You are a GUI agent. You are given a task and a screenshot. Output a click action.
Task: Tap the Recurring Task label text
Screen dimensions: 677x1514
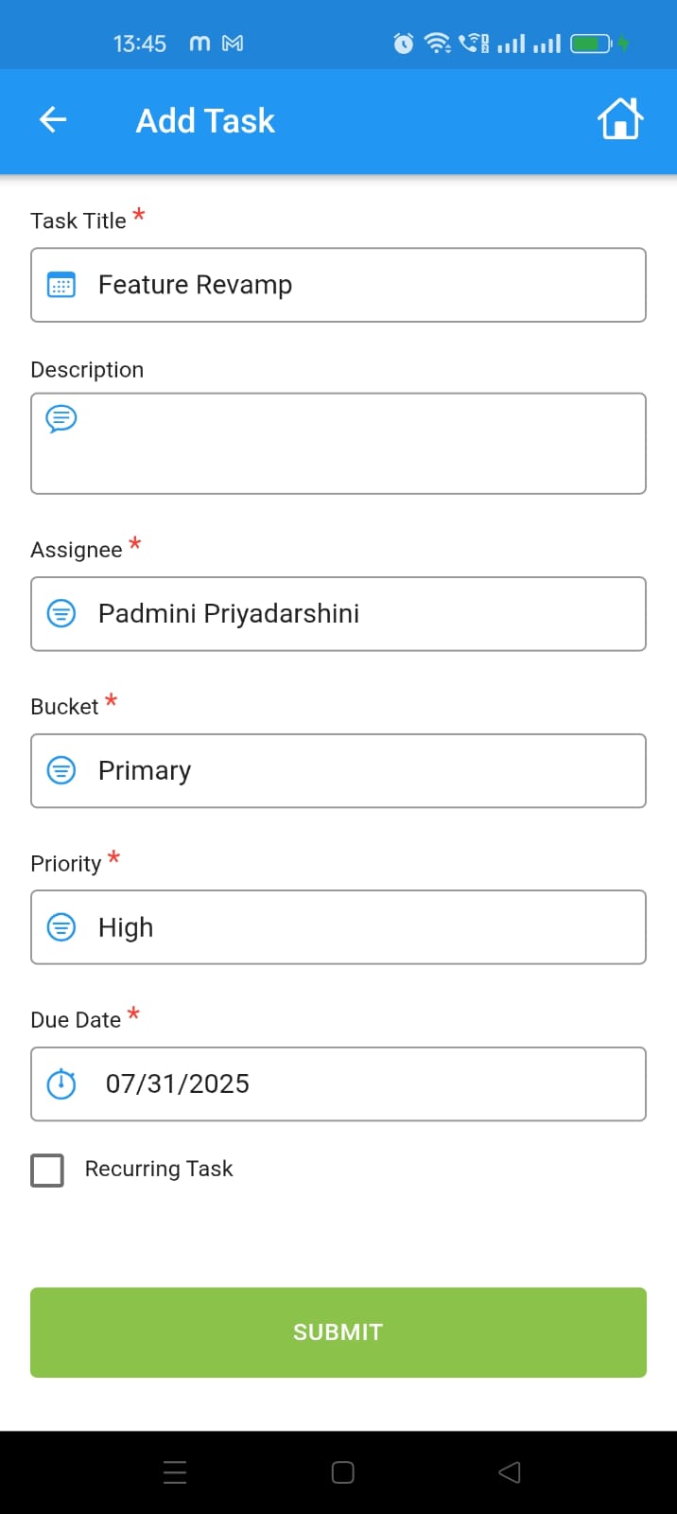159,1170
